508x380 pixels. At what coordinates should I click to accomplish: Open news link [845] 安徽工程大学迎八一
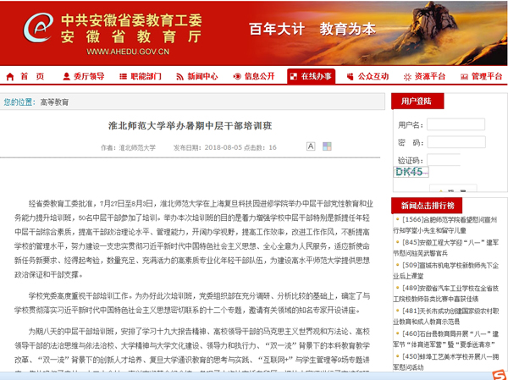(446, 247)
